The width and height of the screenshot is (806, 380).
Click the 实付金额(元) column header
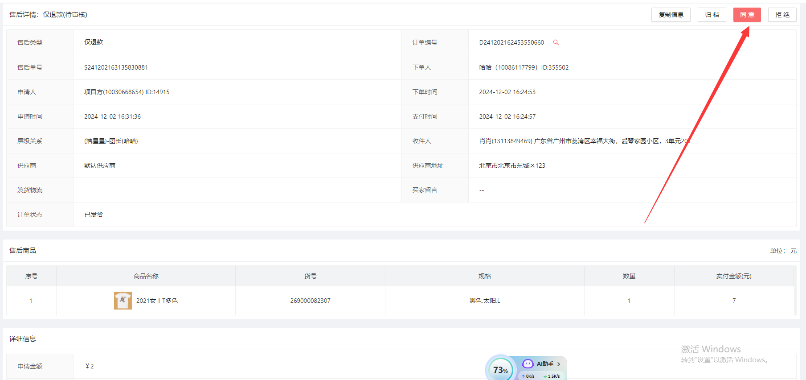click(x=733, y=276)
